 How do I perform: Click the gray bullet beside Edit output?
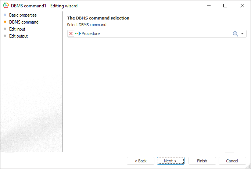point(5,36)
